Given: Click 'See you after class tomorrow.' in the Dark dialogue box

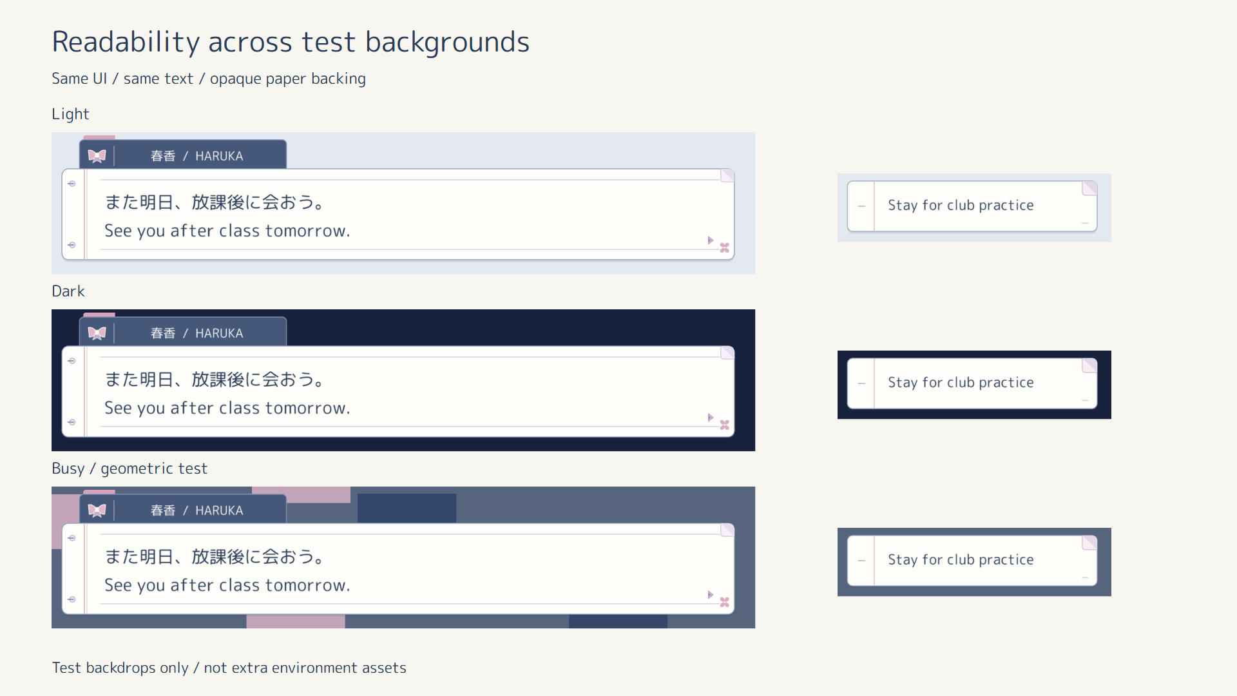Looking at the screenshot, I should click(227, 409).
